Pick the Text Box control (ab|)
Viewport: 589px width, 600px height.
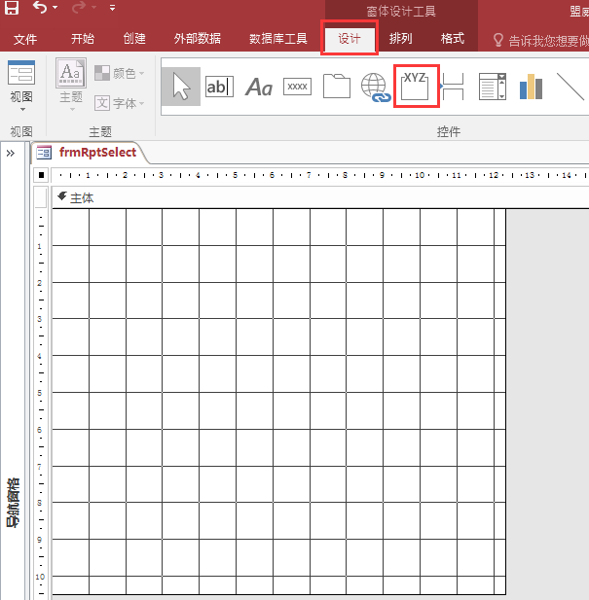[x=219, y=87]
